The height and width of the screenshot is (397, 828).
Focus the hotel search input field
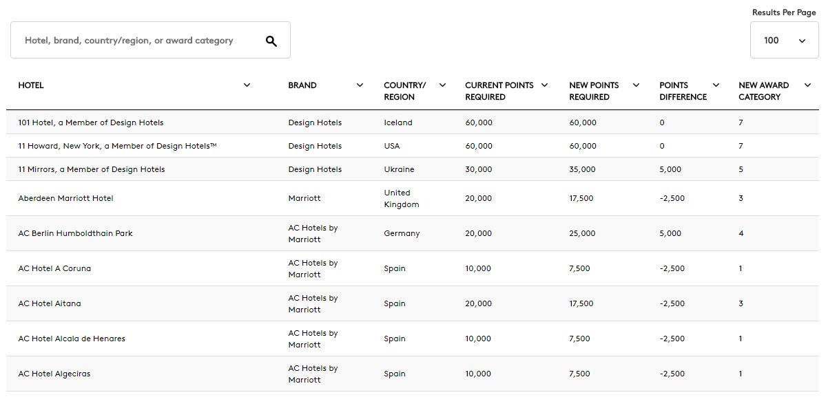tap(150, 40)
